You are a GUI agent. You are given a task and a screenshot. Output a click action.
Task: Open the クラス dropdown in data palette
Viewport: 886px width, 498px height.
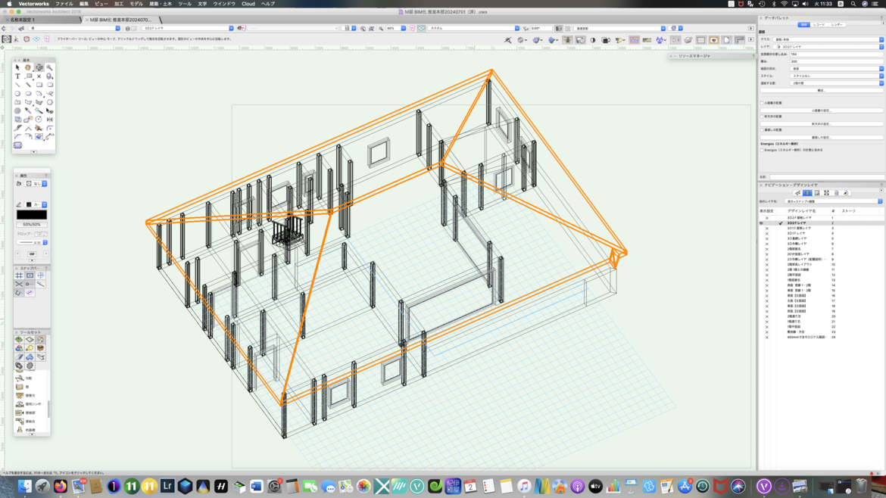point(827,39)
